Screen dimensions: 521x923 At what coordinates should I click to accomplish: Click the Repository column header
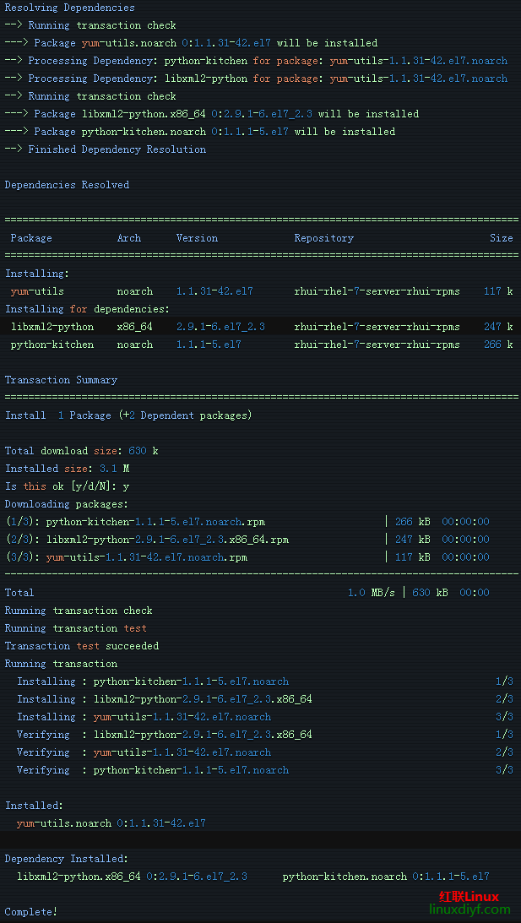click(323, 238)
